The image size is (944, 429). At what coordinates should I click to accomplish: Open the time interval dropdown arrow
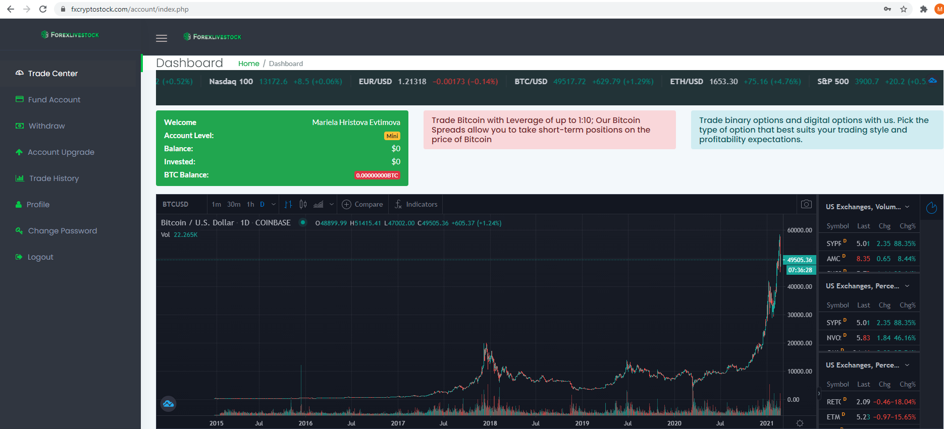pyautogui.click(x=274, y=204)
